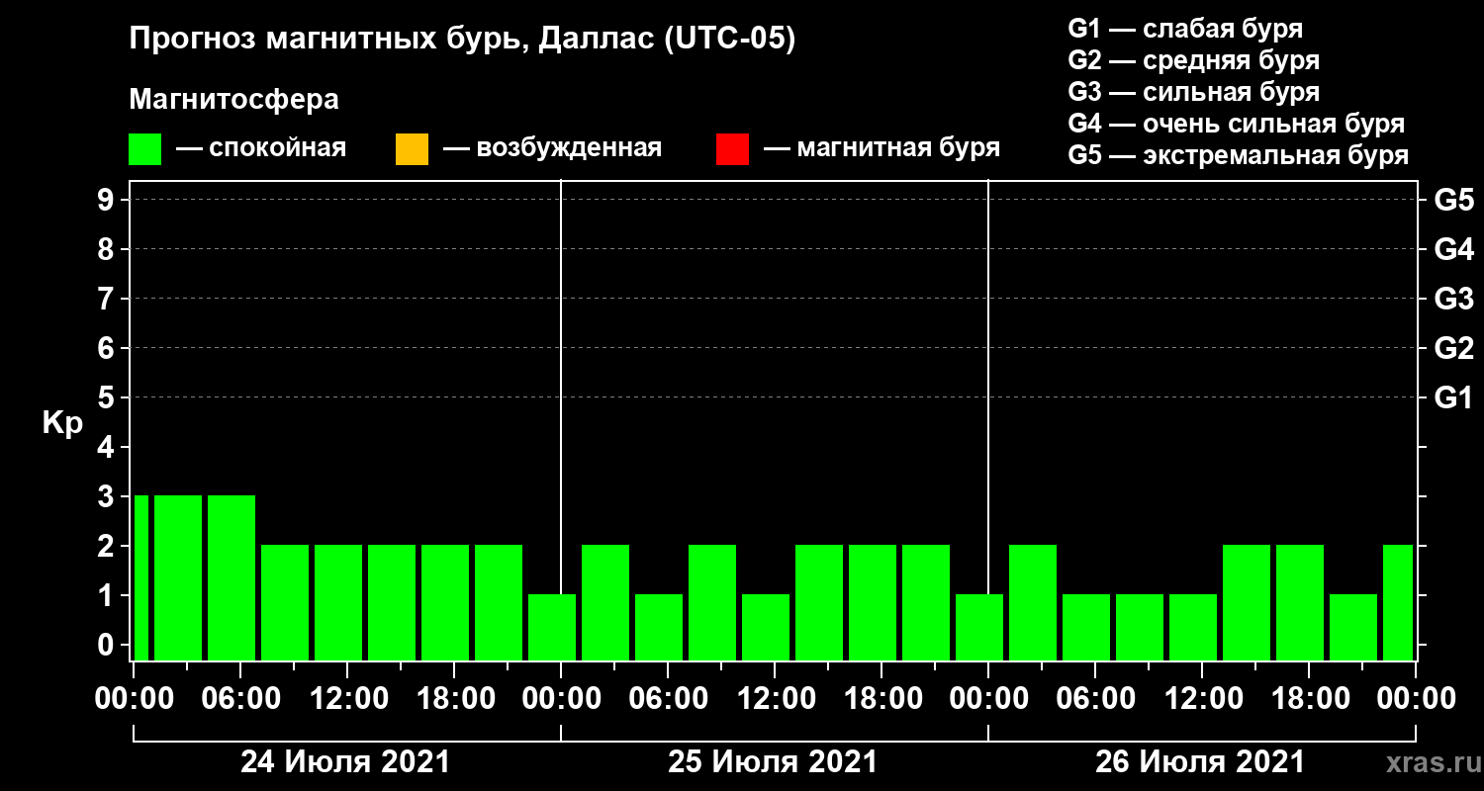The height and width of the screenshot is (791, 1484).
Task: Click the Kp 3 bar for 24 Июля 04:00–07:00
Action: [232, 577]
